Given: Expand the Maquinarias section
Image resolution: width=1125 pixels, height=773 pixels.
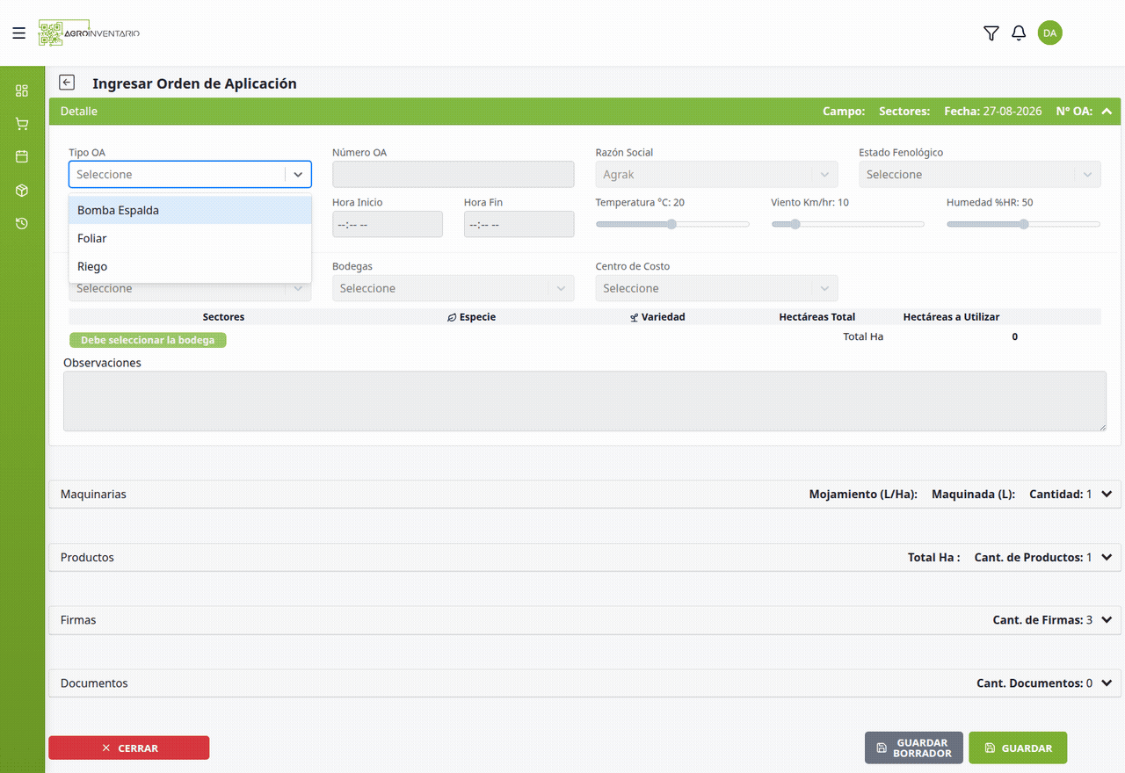Looking at the screenshot, I should (584, 495).
